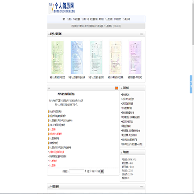The height and width of the screenshot is (194, 194).
Task: Open the first link in today's hot list
Action: 125,95
